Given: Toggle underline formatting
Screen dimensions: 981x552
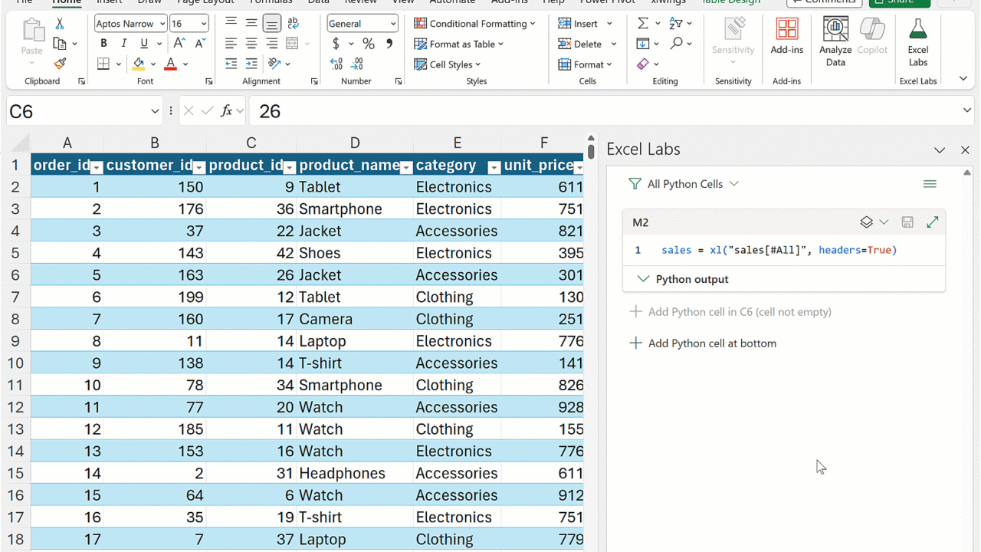Looking at the screenshot, I should point(143,44).
